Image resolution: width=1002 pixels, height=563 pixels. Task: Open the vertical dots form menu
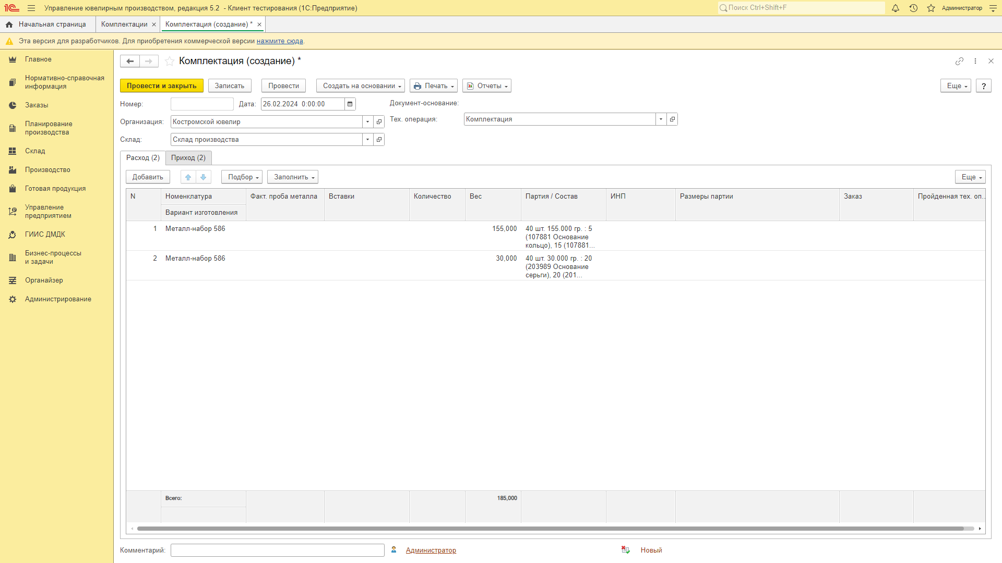975,61
